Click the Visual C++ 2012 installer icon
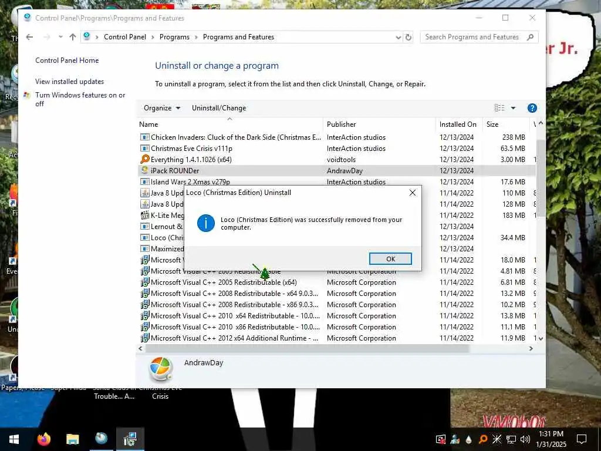Image resolution: width=601 pixels, height=451 pixels. pyautogui.click(x=144, y=338)
